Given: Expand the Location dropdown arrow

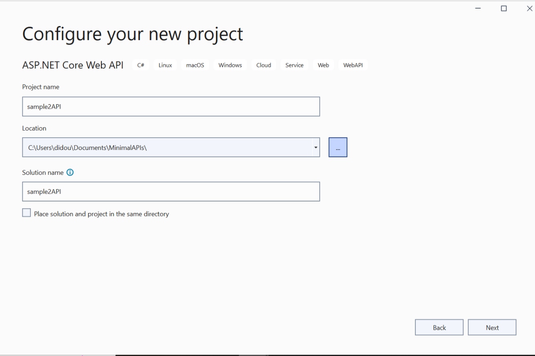Looking at the screenshot, I should click(x=316, y=148).
